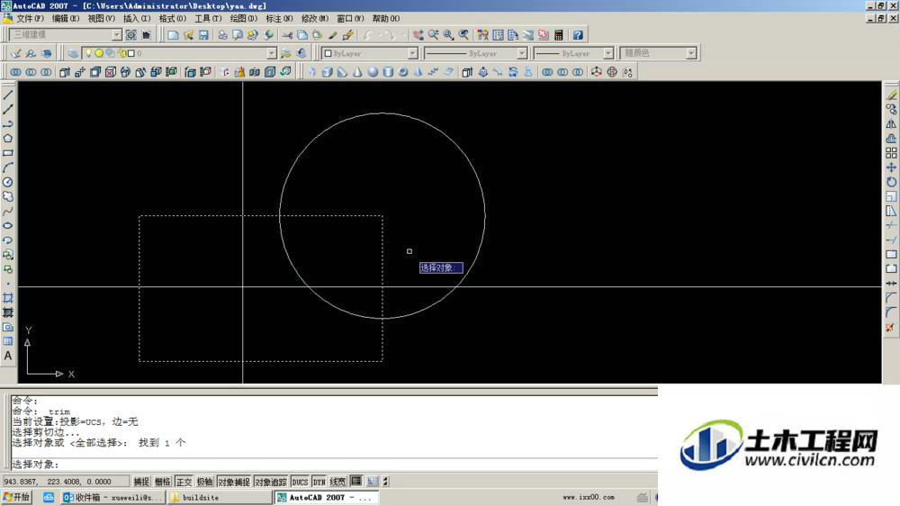Viewport: 900px width, 506px height.
Task: Select the Polygon draw tool
Action: pyautogui.click(x=7, y=139)
